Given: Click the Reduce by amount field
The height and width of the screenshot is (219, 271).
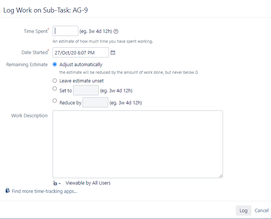Looking at the screenshot, I should click(x=95, y=102).
